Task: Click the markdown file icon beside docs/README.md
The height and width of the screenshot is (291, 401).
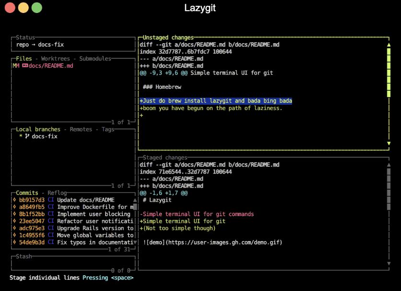Action: point(25,66)
